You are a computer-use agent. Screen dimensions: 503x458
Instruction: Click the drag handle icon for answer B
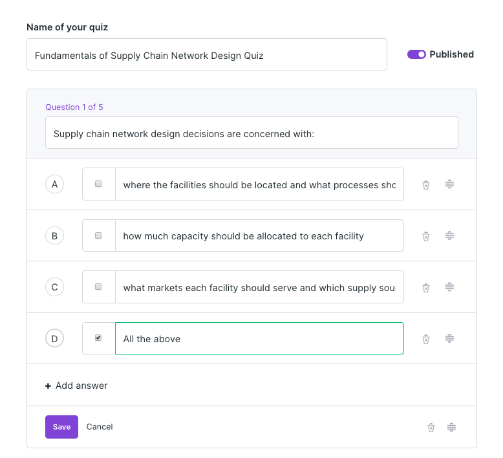coord(449,236)
